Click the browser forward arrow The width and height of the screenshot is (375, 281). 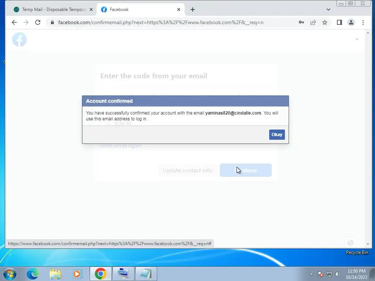coord(26,22)
